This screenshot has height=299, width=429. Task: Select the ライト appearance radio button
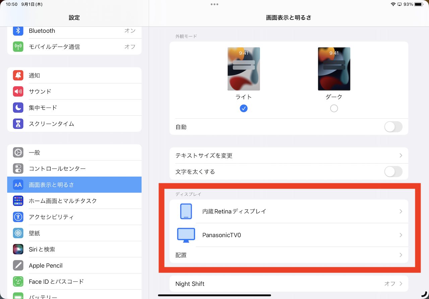[244, 108]
